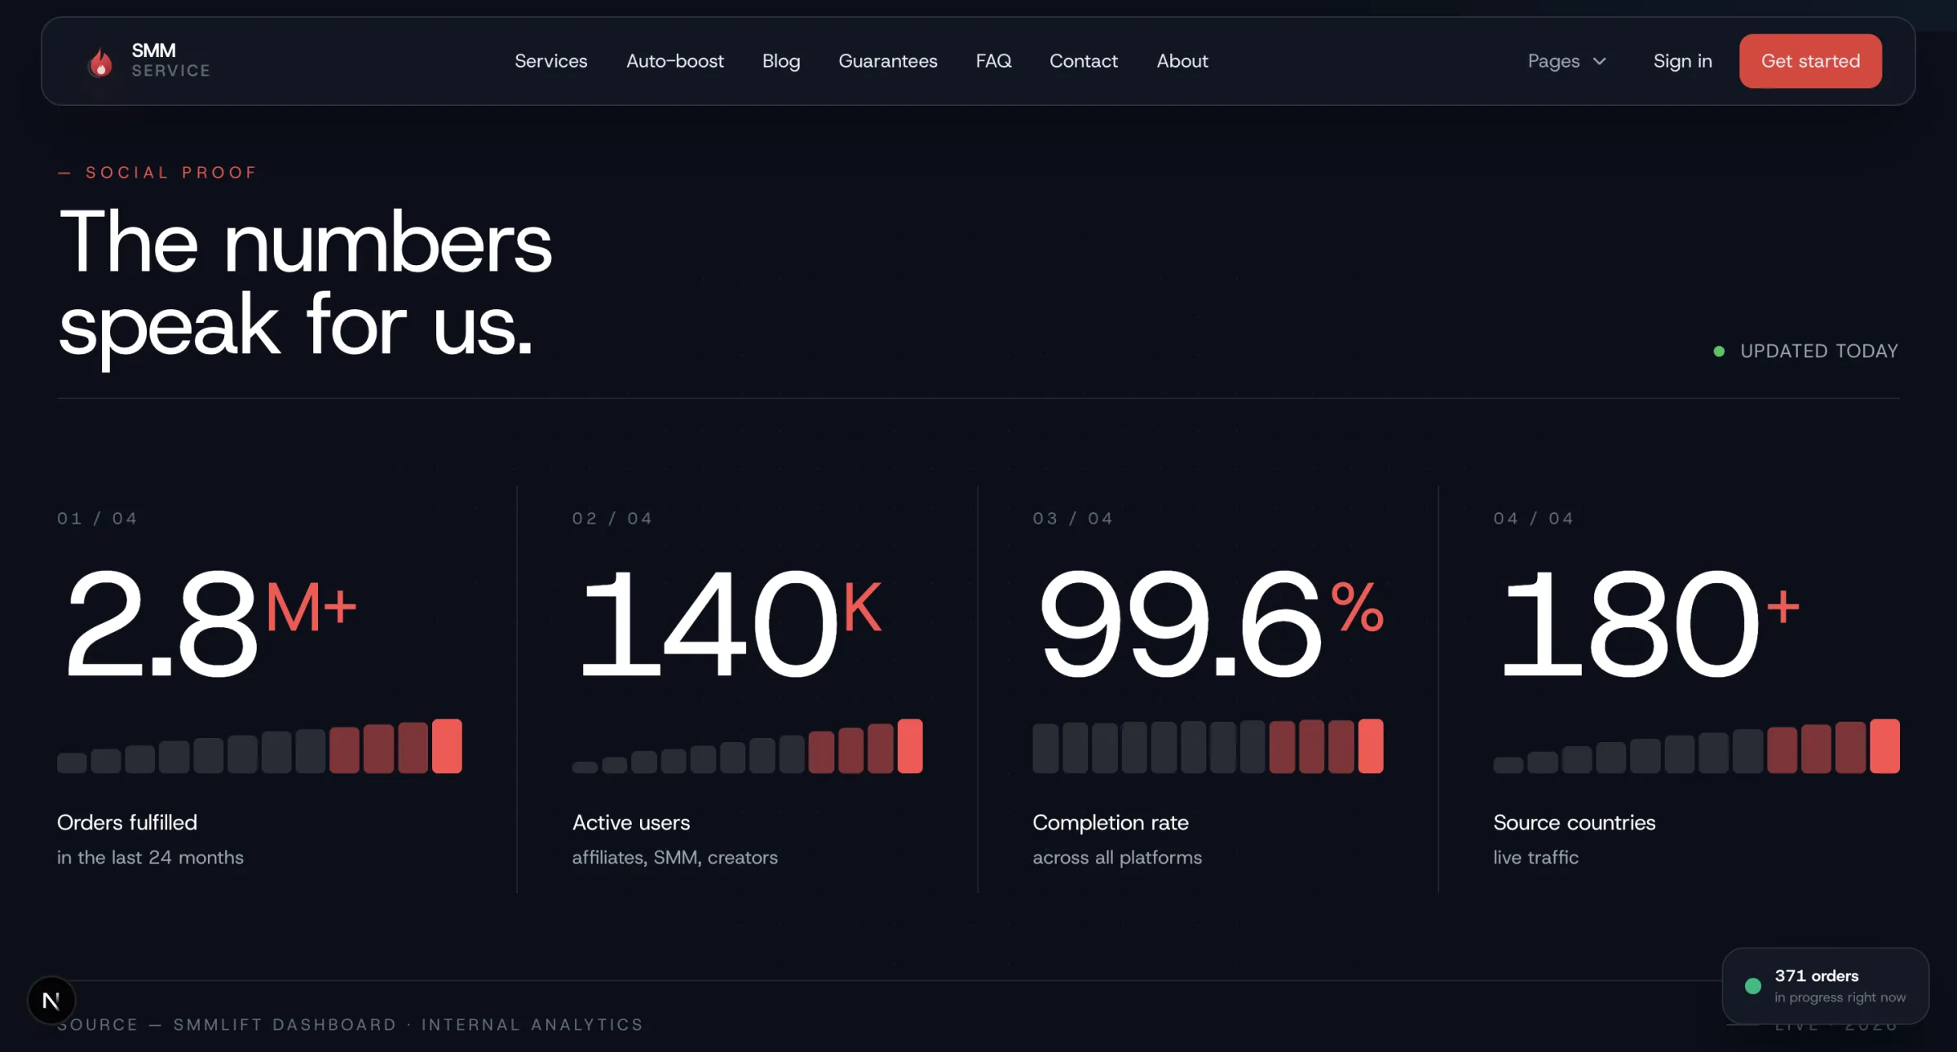Open the Next.js dev tools badge
Image resolution: width=1957 pixels, height=1052 pixels.
[51, 1000]
